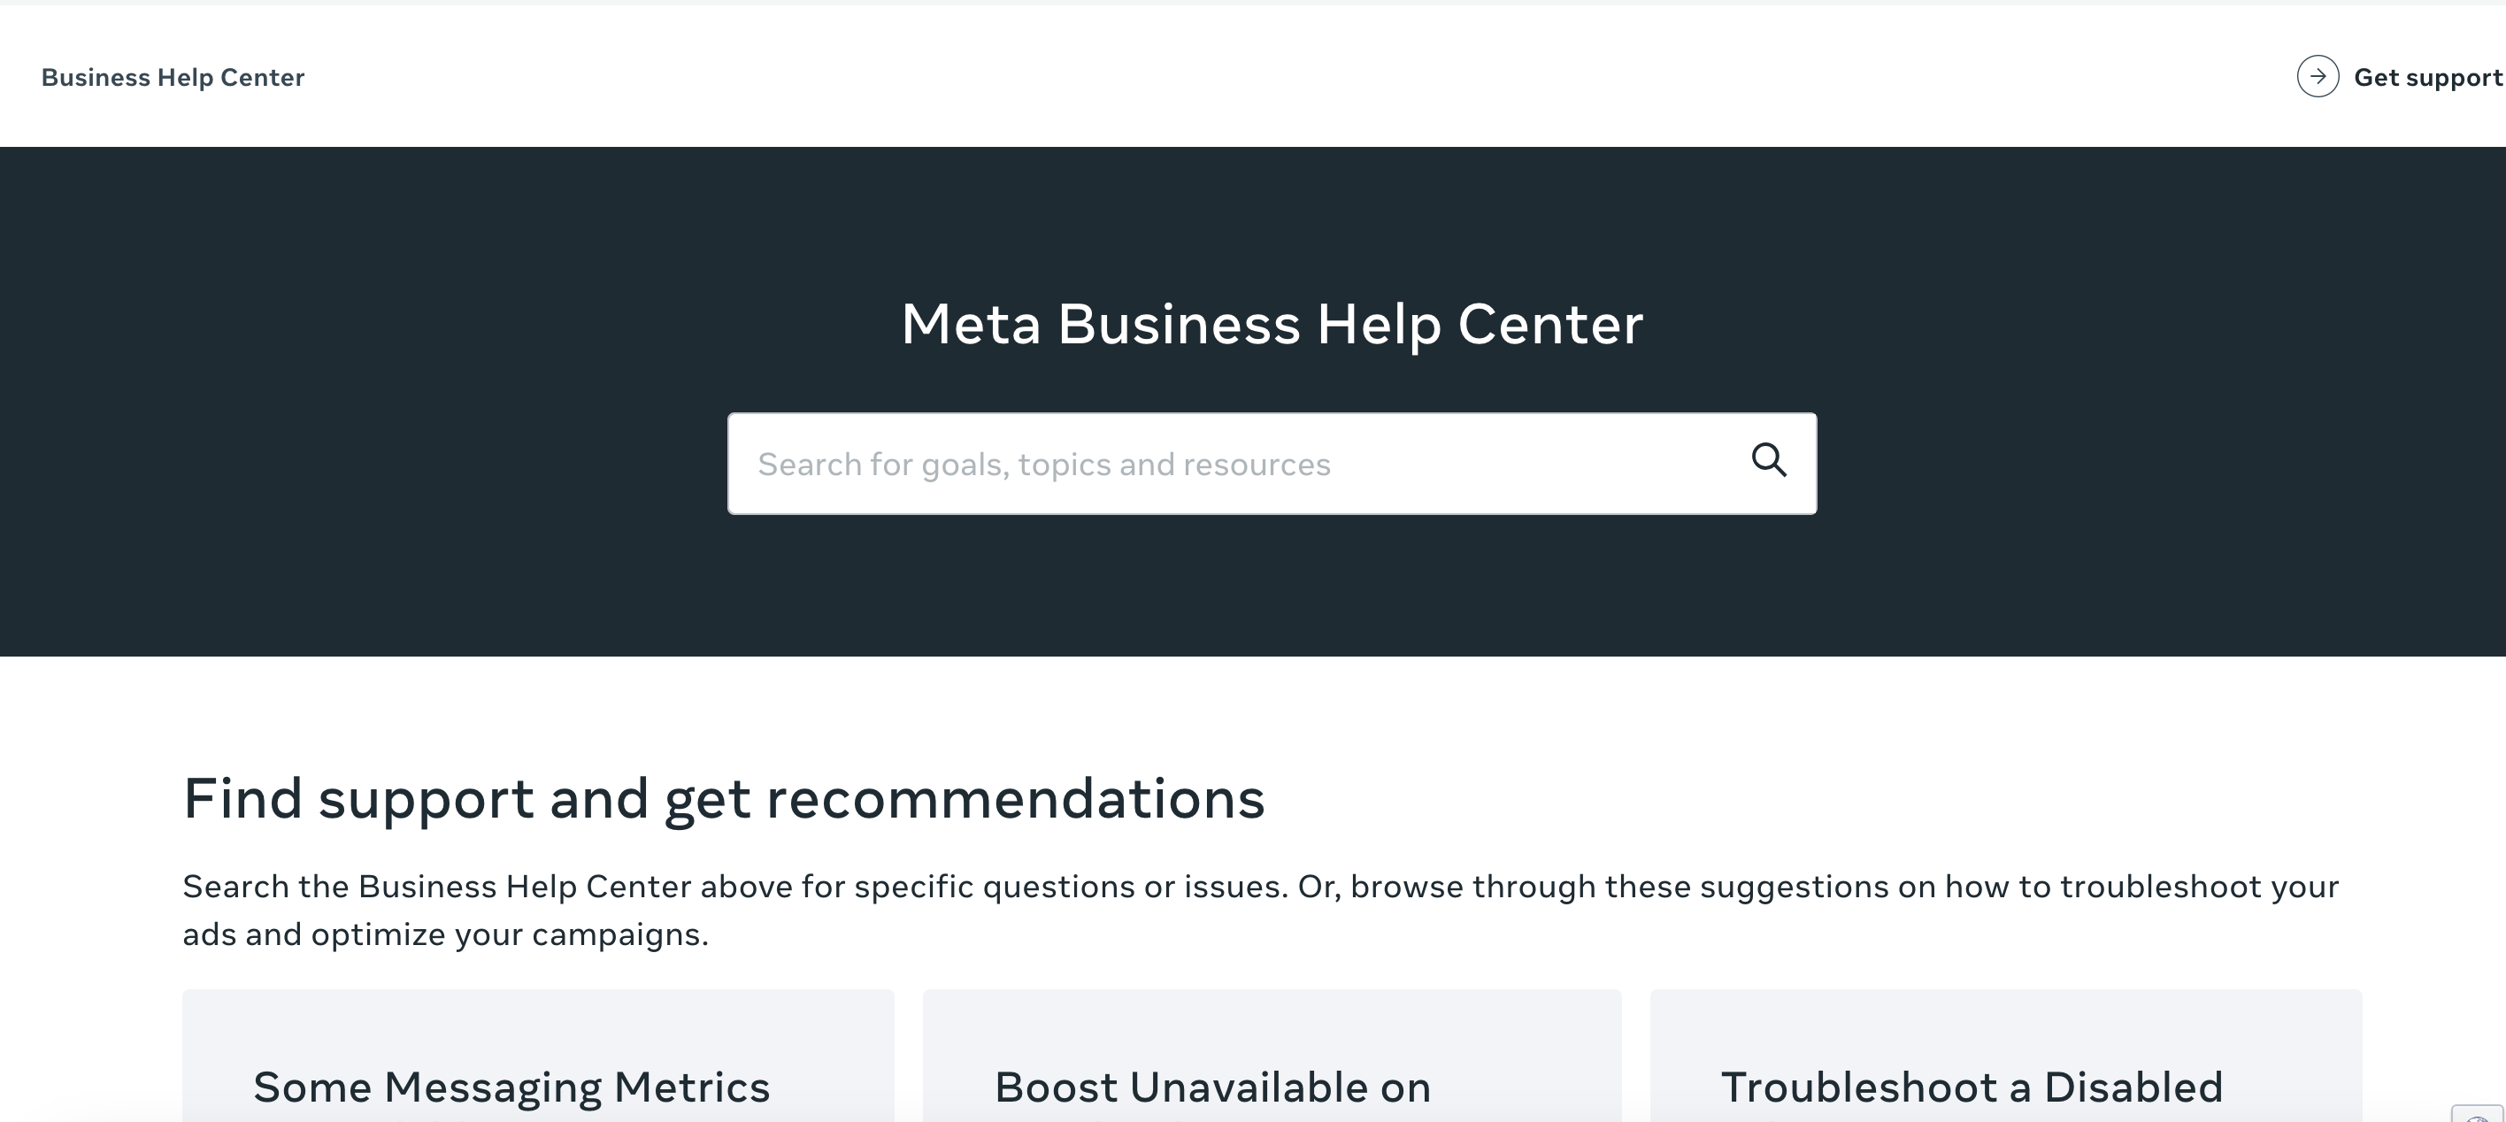Click the word "Disabled" in the third card
The width and height of the screenshot is (2506, 1122).
[x=2133, y=1087]
